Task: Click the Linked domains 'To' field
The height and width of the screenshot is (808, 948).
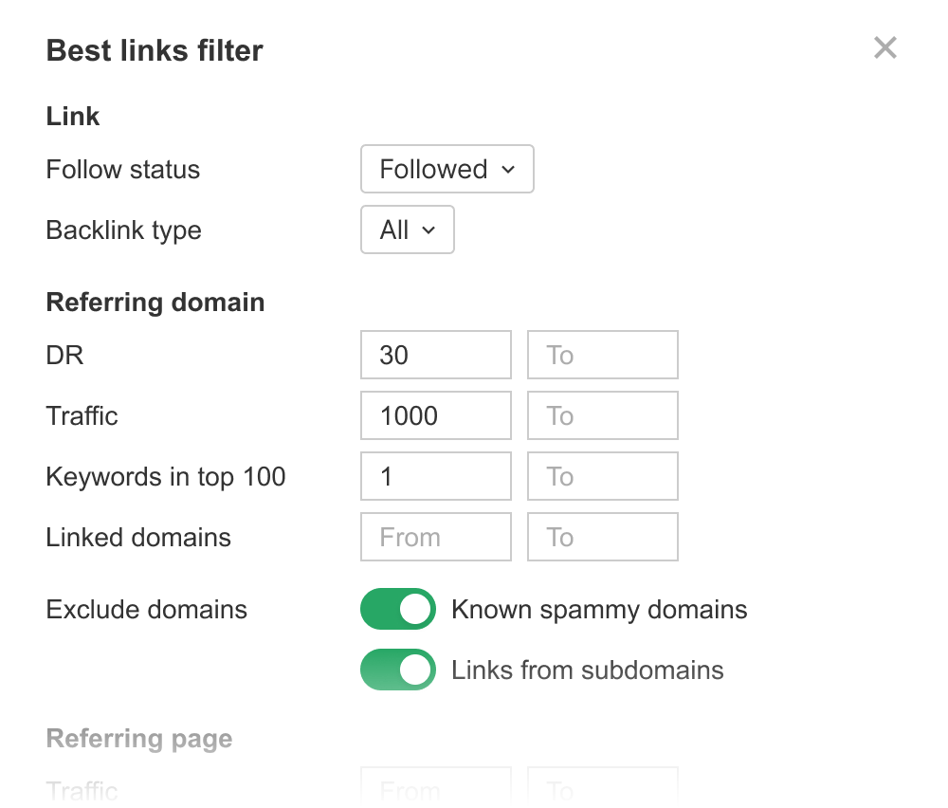Action: pos(602,538)
